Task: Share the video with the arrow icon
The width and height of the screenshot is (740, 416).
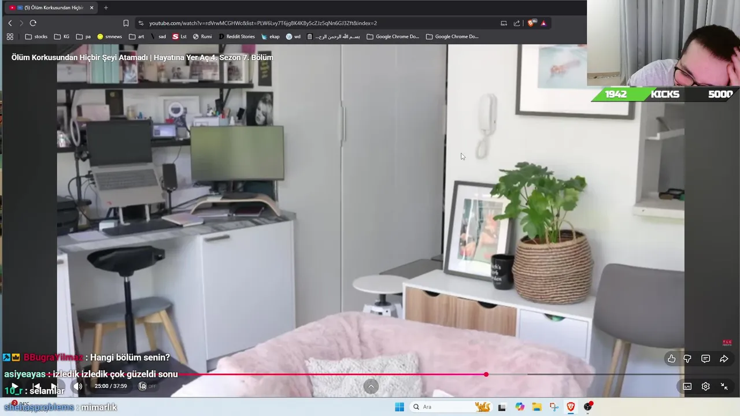Action: 724,359
